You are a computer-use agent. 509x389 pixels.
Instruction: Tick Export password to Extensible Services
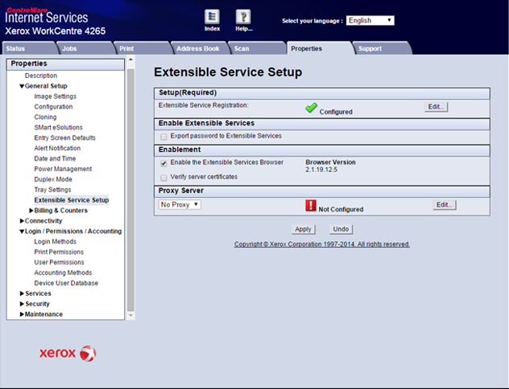pos(164,137)
